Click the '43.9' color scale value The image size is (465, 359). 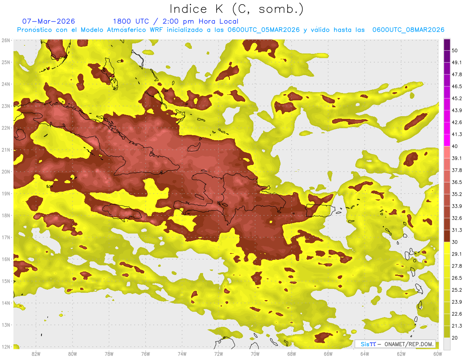point(457,111)
